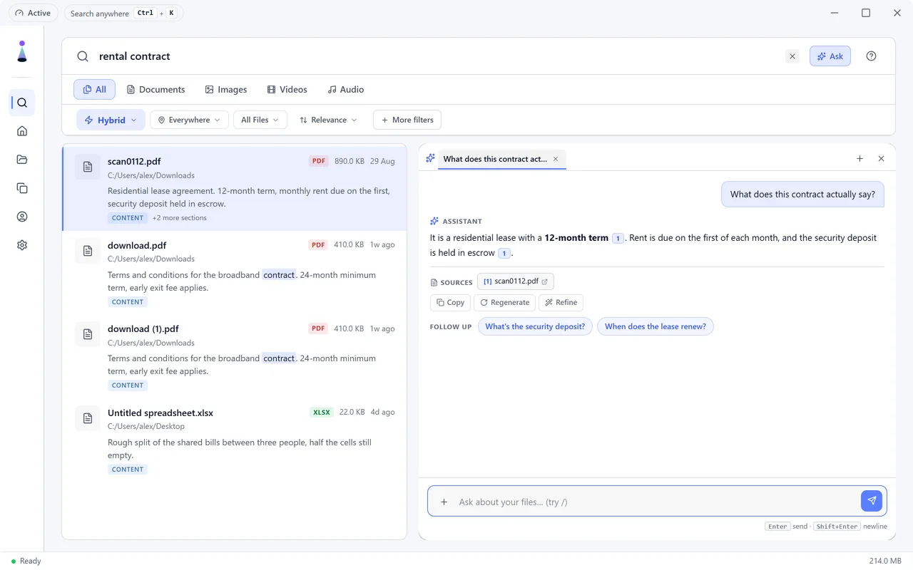
Task: Open the duplicates icon in sidebar
Action: [22, 188]
